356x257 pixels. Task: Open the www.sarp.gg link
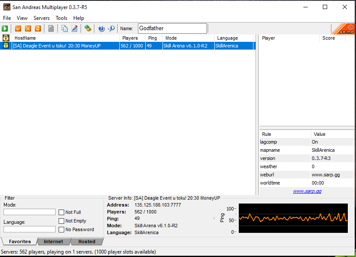coord(307,191)
